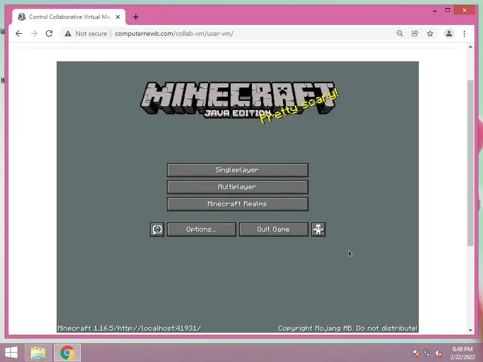Click the Minecraft 1.16.5 version text
This screenshot has height=362, width=483.
click(129, 329)
